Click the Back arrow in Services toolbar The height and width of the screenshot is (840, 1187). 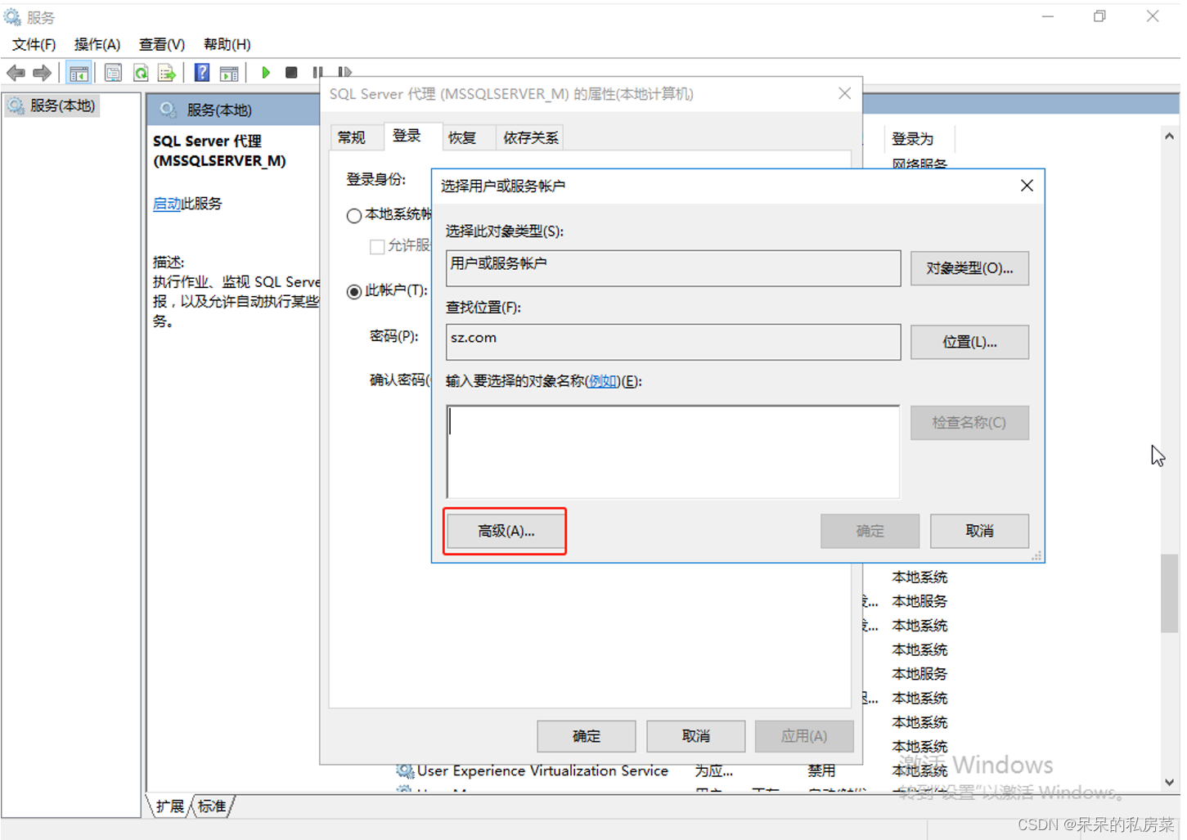(x=16, y=73)
